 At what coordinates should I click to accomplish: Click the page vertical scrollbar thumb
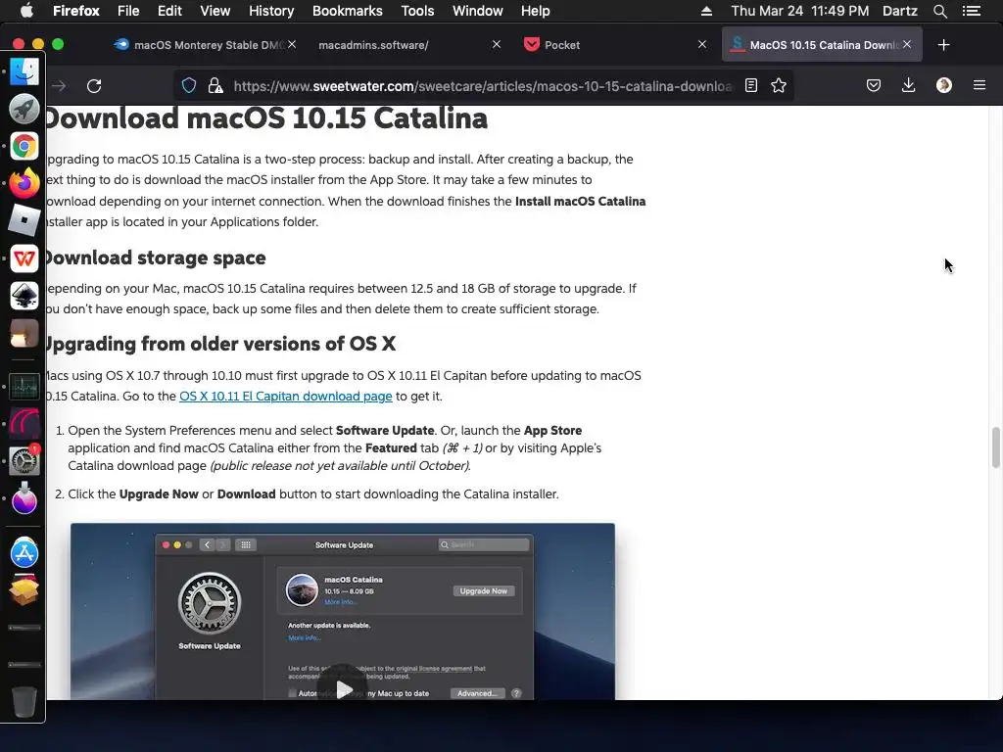click(995, 447)
